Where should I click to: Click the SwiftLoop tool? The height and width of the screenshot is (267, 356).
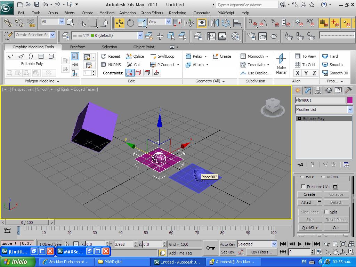click(163, 56)
